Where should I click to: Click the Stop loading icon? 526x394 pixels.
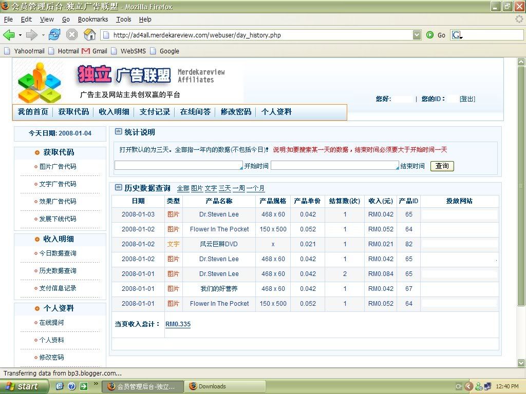pos(72,35)
